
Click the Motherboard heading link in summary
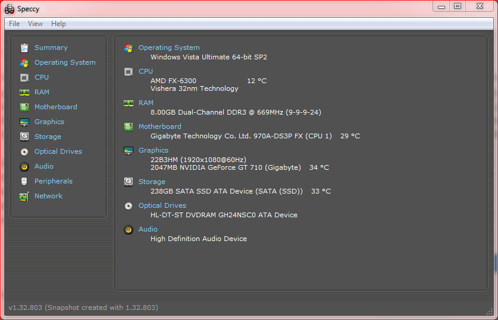(x=160, y=126)
